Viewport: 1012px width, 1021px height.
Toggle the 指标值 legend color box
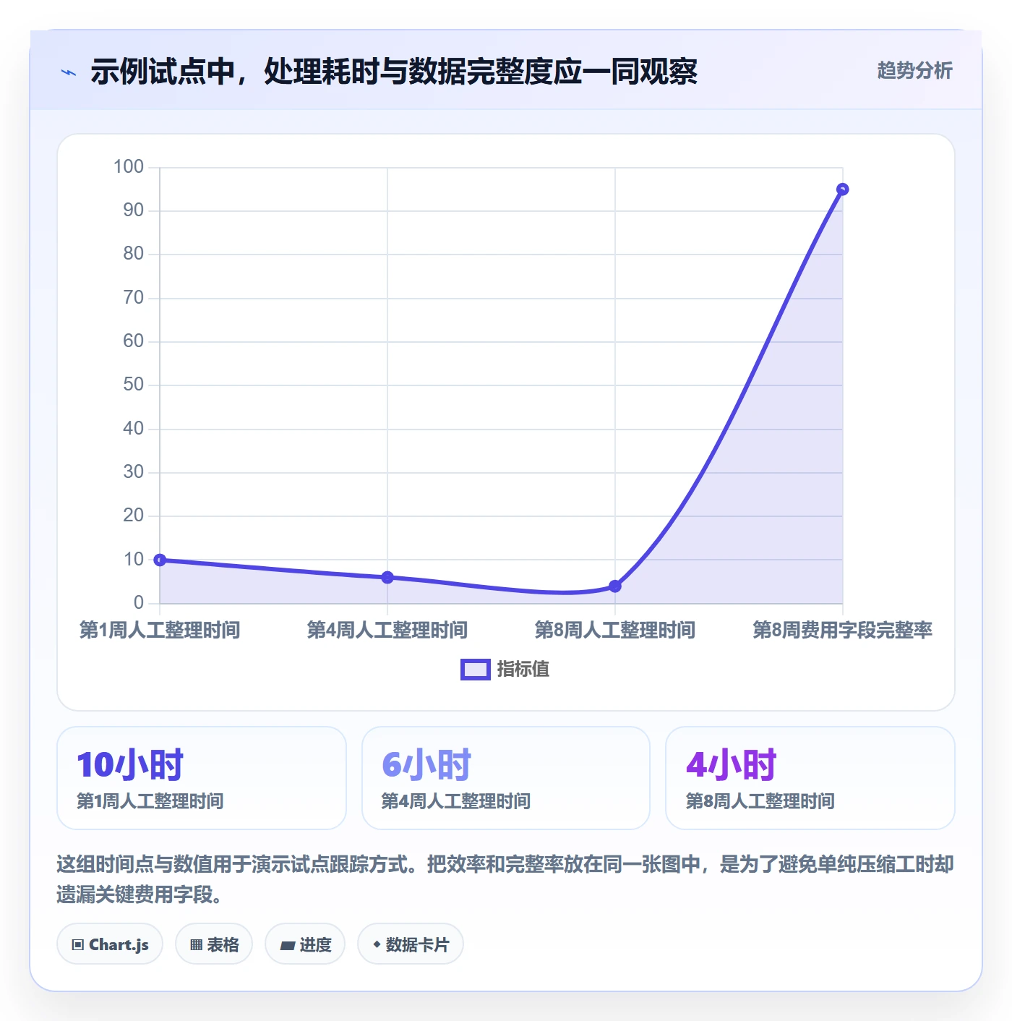(x=476, y=670)
